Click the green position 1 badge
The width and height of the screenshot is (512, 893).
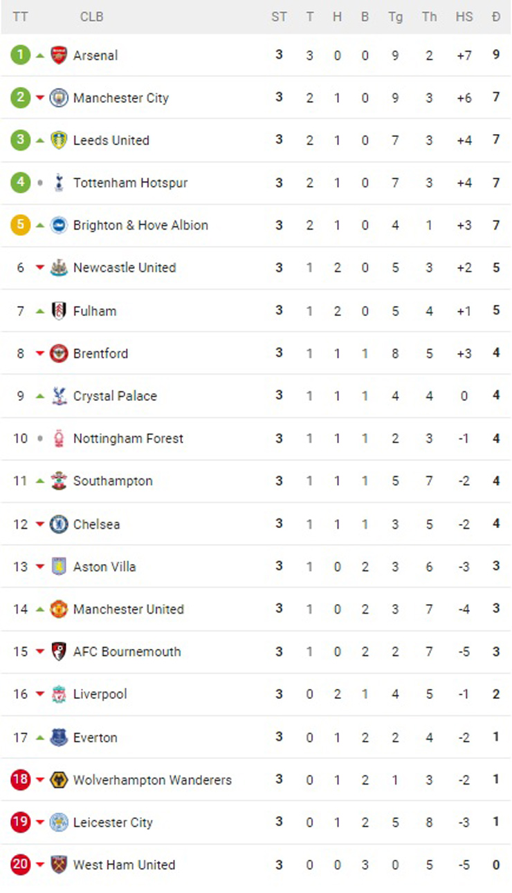(20, 55)
